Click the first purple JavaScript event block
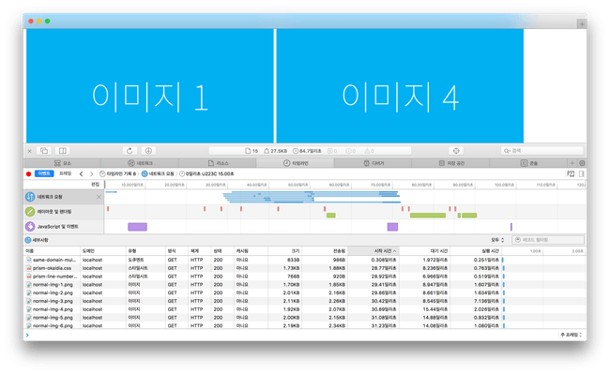The height and width of the screenshot is (374, 610). pyautogui.click(x=137, y=227)
